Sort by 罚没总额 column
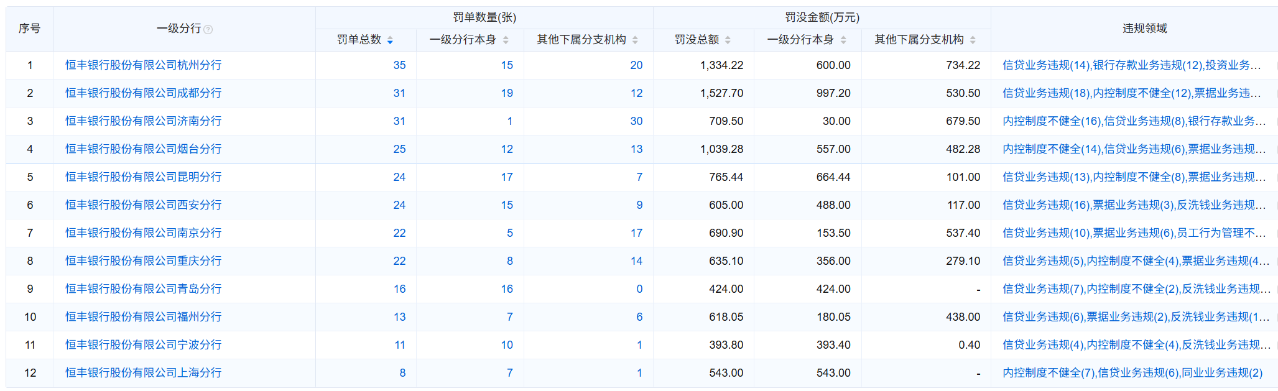The image size is (1278, 391). (728, 40)
